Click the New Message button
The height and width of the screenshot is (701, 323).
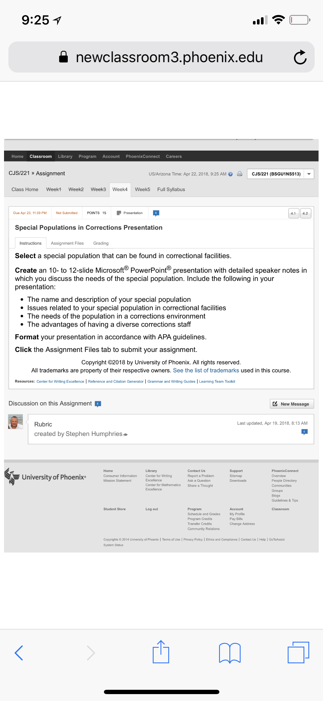292,404
